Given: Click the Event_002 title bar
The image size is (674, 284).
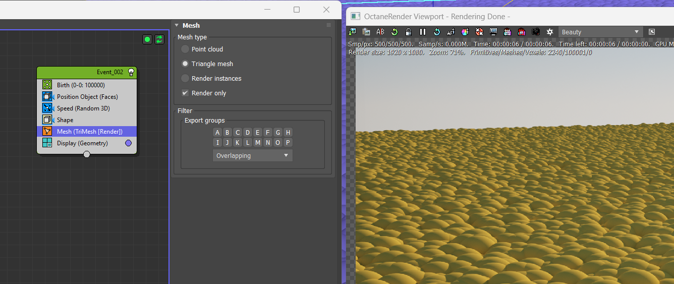Looking at the screenshot, I should 87,72.
